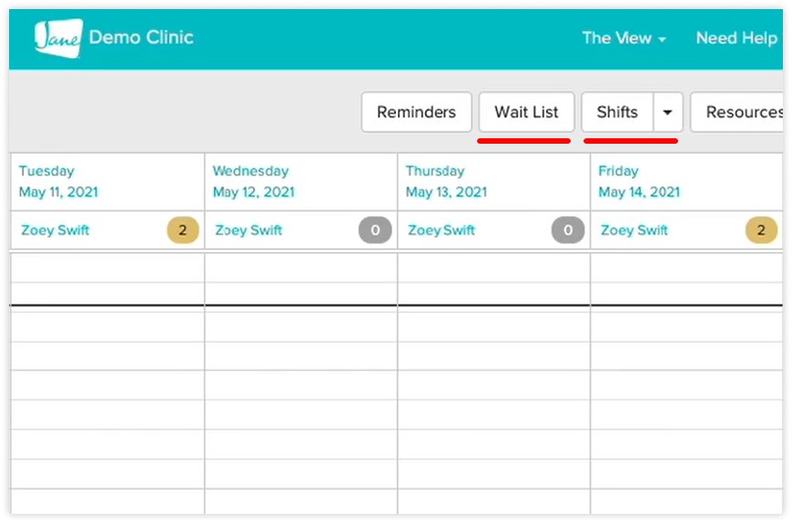
Task: Select the Wednesday May 12, 2021 header
Action: click(254, 182)
